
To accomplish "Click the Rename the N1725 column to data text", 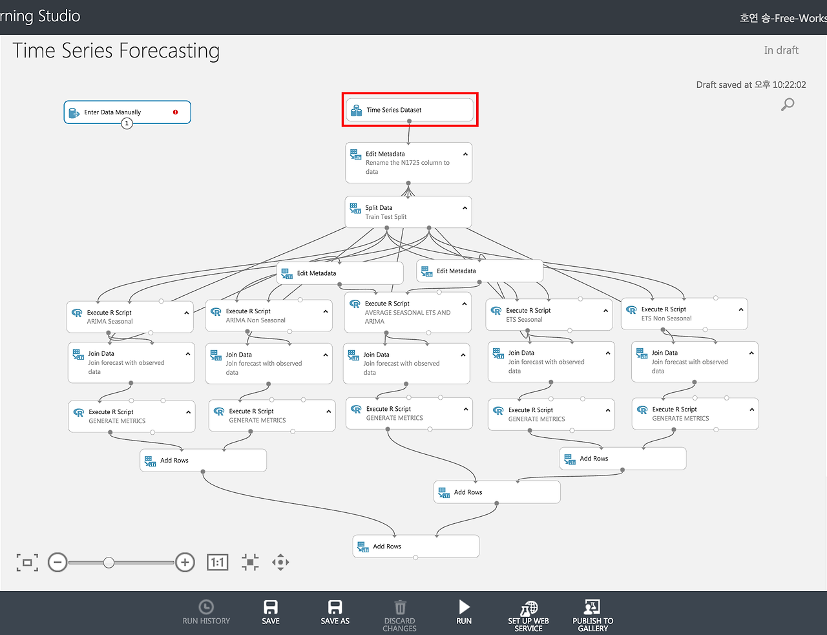I will 408,167.
